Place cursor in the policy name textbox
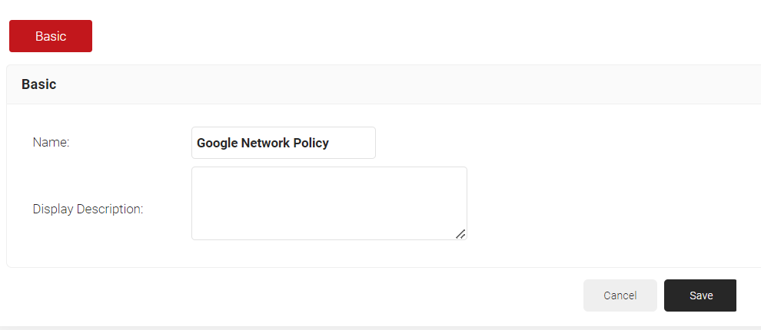The height and width of the screenshot is (330, 761). coord(283,143)
